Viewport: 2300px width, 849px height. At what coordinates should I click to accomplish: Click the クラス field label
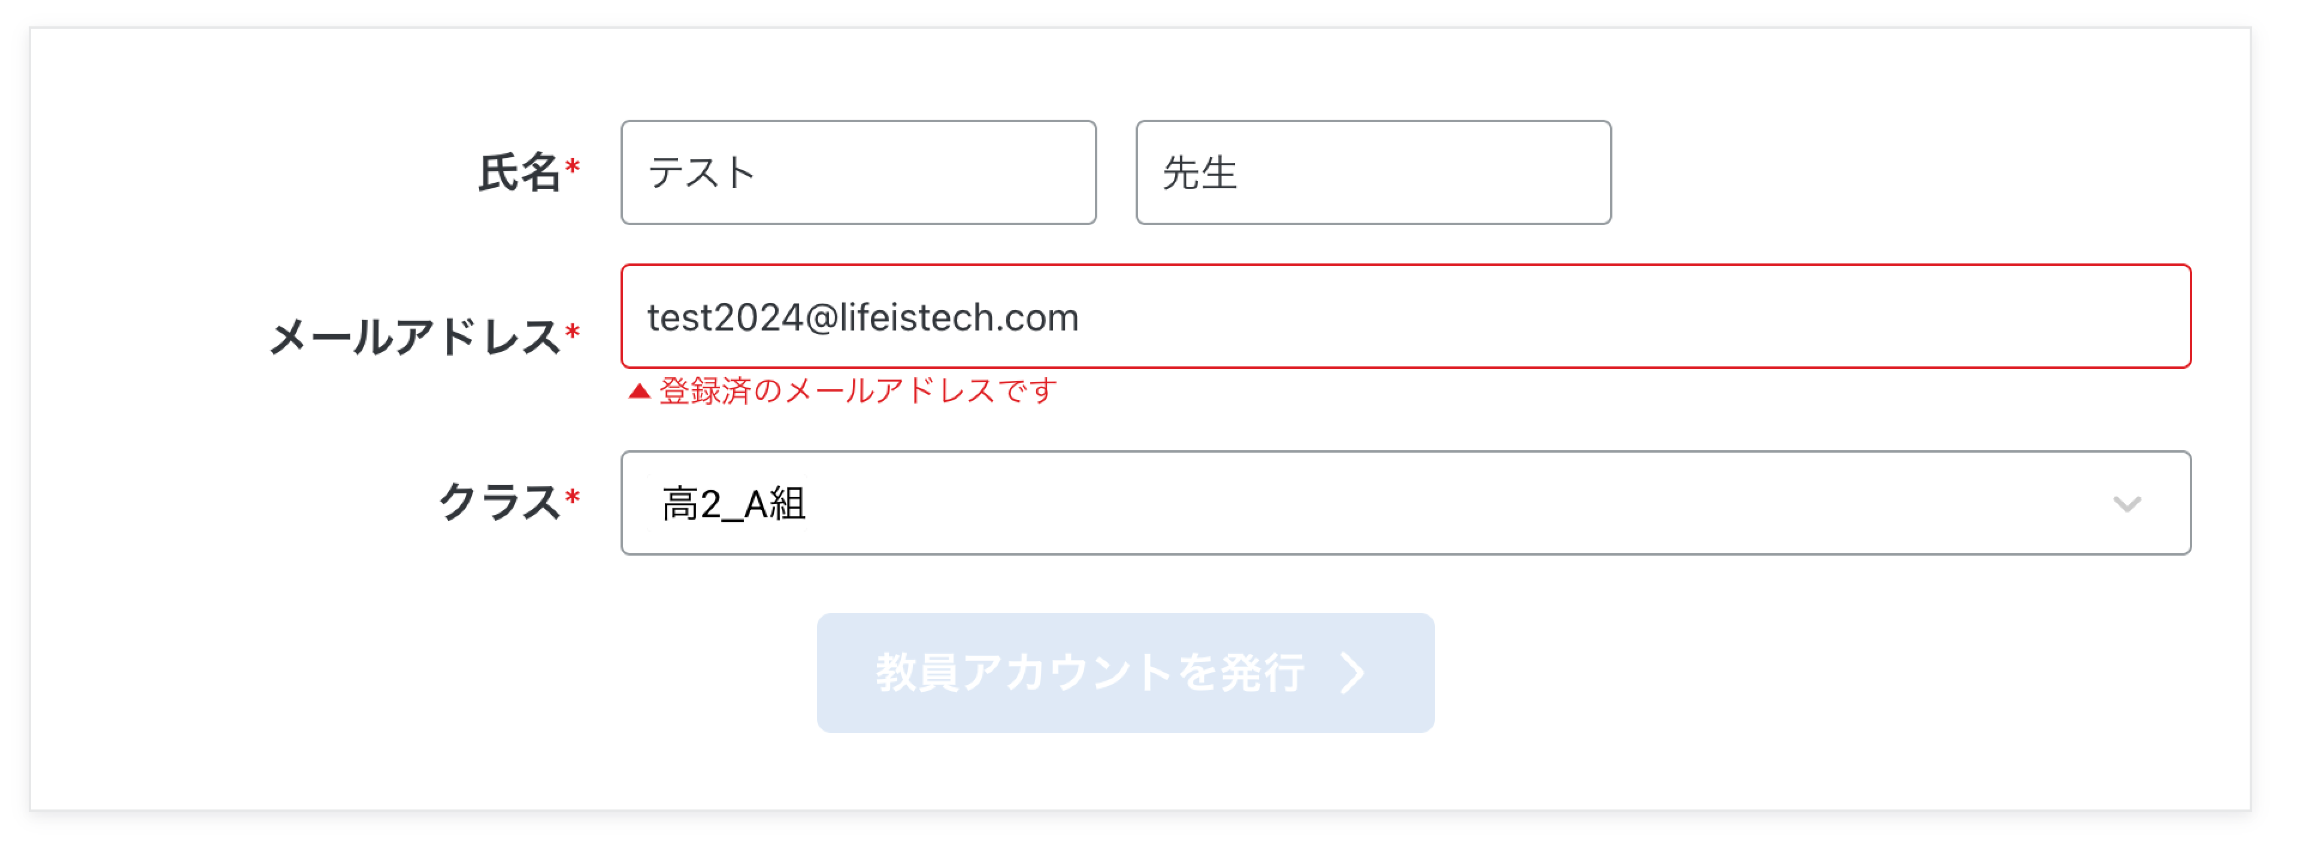(498, 502)
